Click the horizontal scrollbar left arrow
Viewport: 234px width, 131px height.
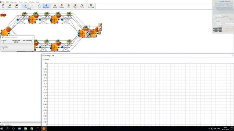(1, 123)
